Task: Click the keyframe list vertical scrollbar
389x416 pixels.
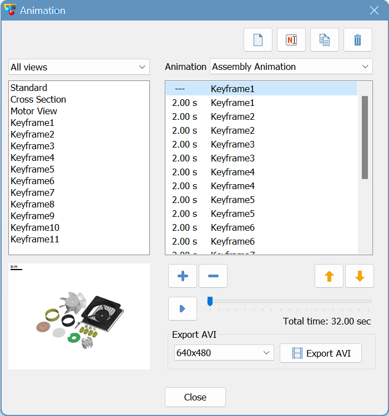Action: [365, 138]
